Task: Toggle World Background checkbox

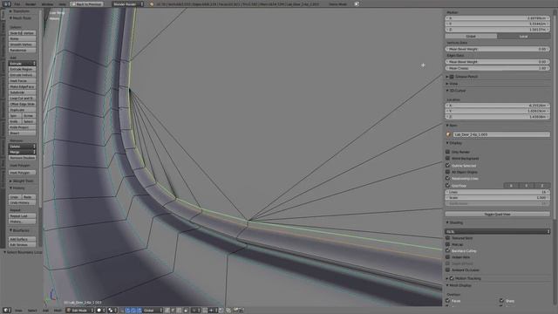Action: click(447, 158)
